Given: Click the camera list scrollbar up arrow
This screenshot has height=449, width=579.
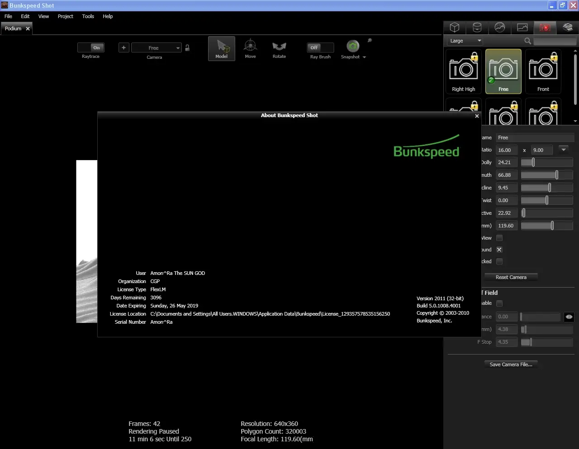Looking at the screenshot, I should (575, 51).
